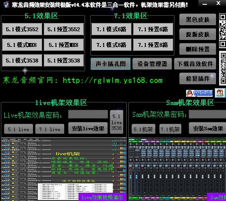The image size is (226, 201).
Task: Click the 7.1模式6路 button
Action: click(111, 29)
